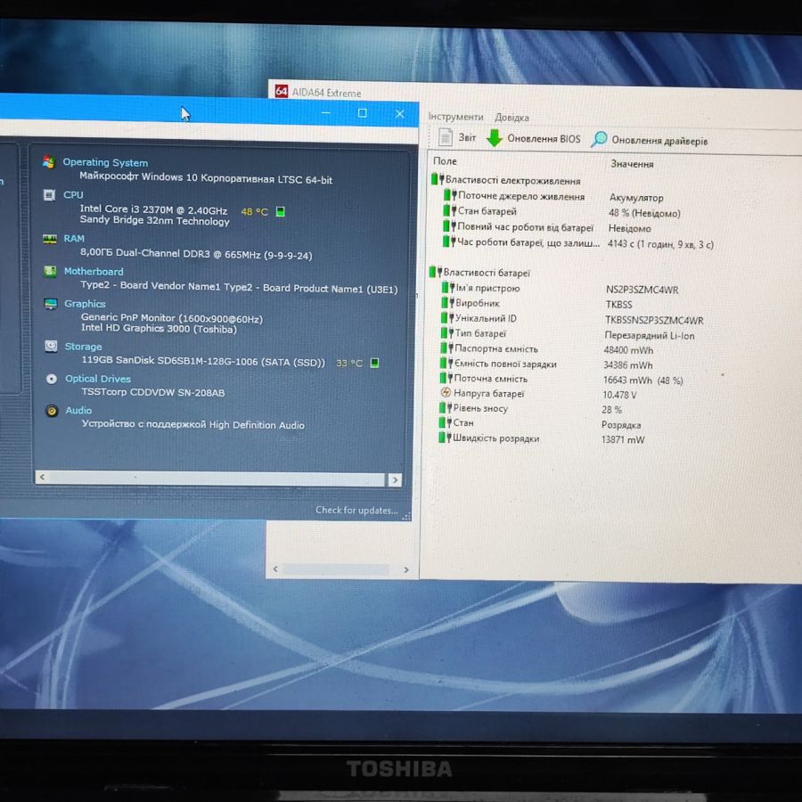Image resolution: width=802 pixels, height=802 pixels.
Task: Select the Ім'я пристрою row
Action: click(x=560, y=289)
